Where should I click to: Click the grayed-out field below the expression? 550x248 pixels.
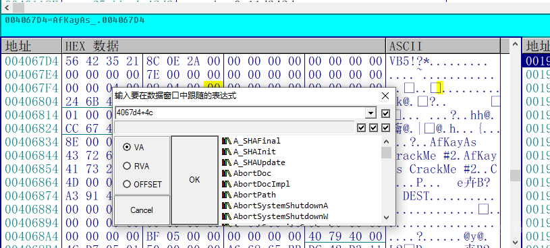(x=234, y=128)
